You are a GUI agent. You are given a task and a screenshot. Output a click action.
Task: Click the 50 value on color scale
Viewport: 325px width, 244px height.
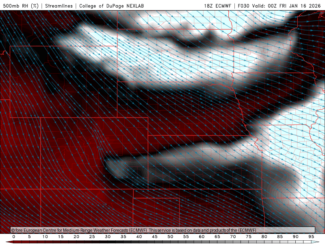click(170, 237)
